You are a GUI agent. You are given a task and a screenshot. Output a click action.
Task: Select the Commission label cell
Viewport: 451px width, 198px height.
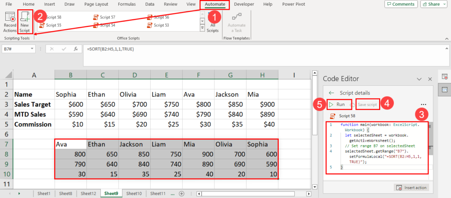tap(34, 125)
